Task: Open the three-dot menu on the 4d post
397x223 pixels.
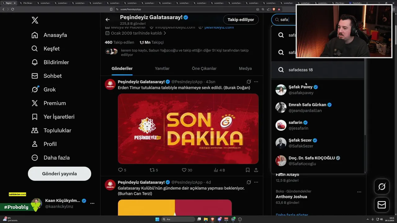Action: pos(256,182)
